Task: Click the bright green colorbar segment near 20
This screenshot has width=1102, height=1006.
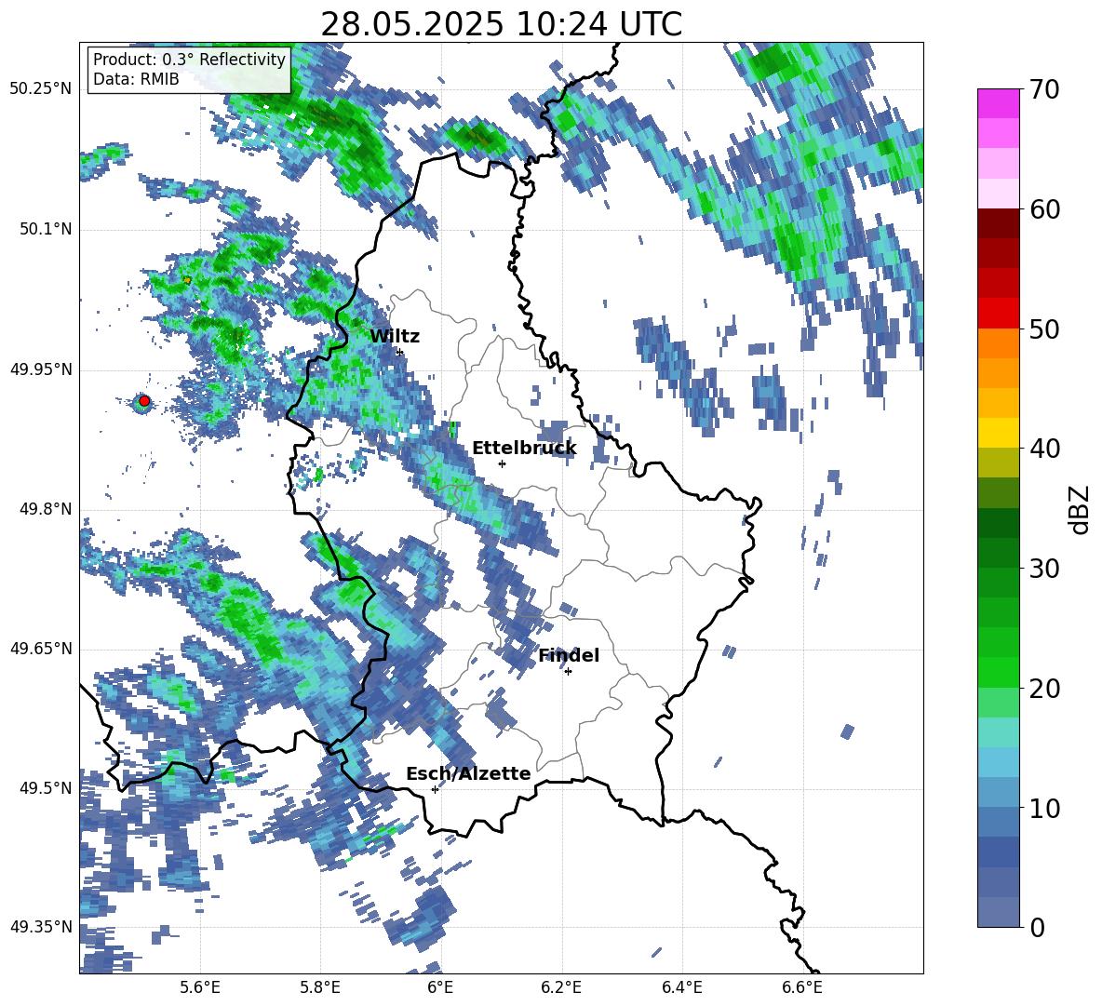Action: pyautogui.click(x=999, y=673)
